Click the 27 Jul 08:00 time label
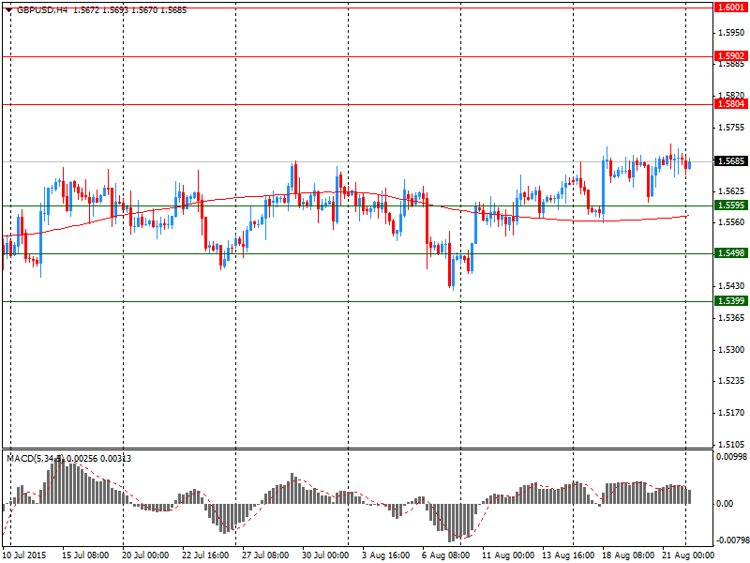Image resolution: width=750 pixels, height=563 pixels. [x=265, y=555]
